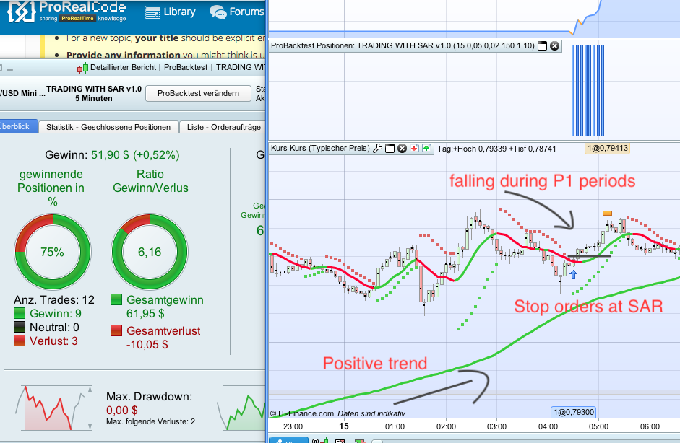Click the blue buy arrow on the chart
Screen dimensions: 680x443
point(573,274)
